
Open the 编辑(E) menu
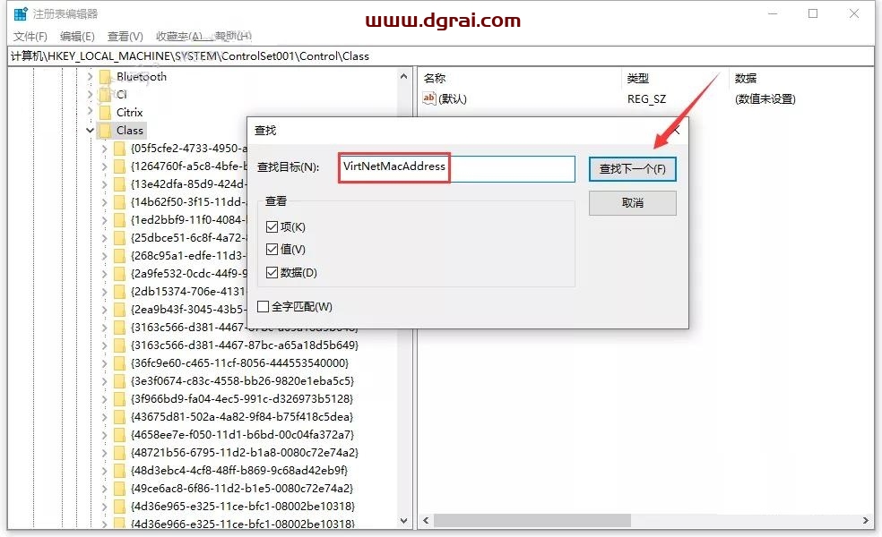point(77,37)
